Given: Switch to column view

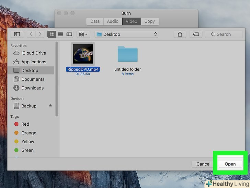Looking at the screenshot, I should (x=69, y=34).
